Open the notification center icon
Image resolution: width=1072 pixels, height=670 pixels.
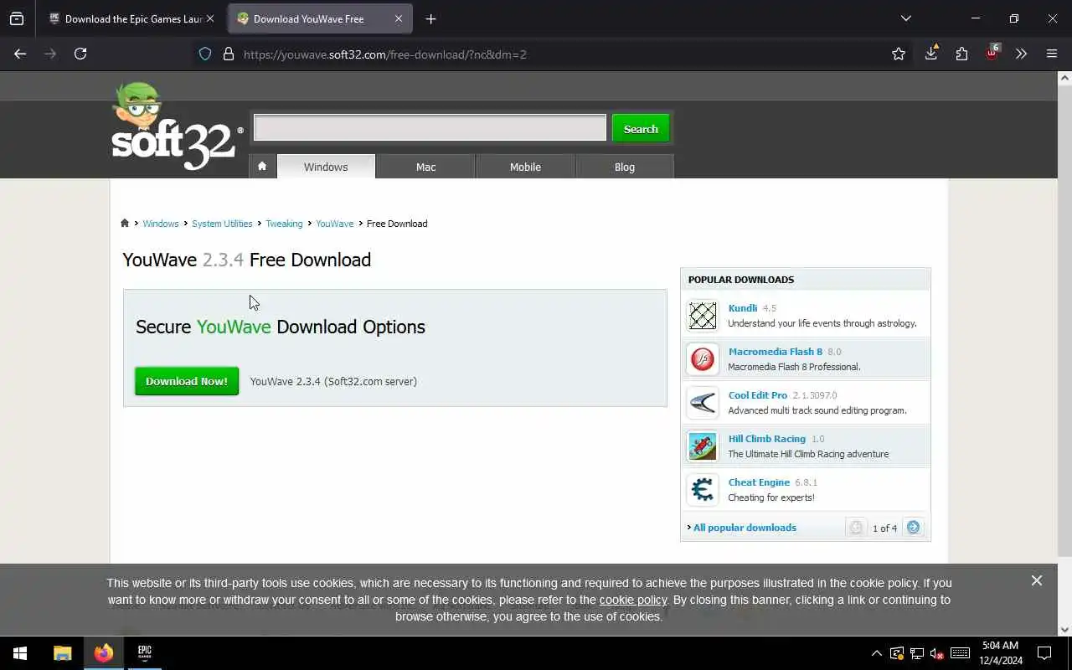1044,653
